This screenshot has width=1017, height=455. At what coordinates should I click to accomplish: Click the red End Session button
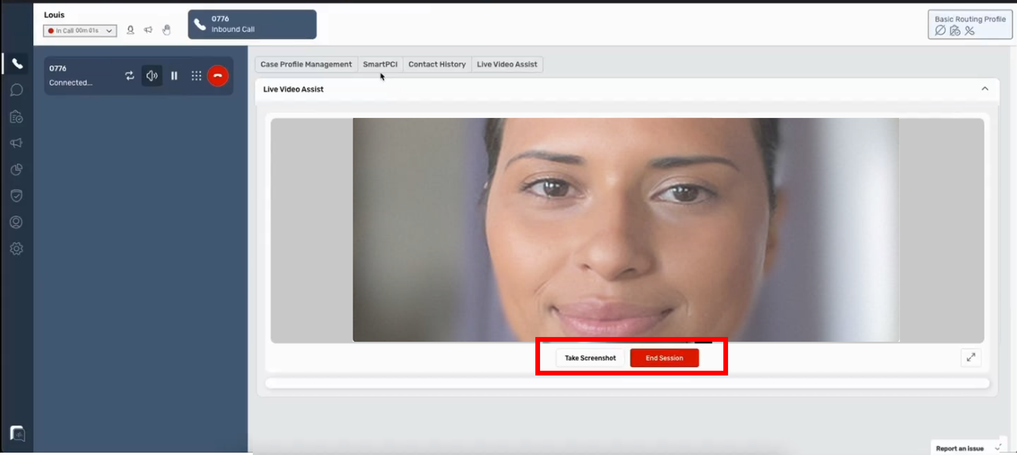pyautogui.click(x=664, y=358)
